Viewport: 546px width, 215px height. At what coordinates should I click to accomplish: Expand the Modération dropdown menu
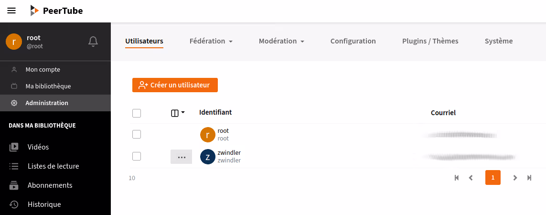[281, 41]
